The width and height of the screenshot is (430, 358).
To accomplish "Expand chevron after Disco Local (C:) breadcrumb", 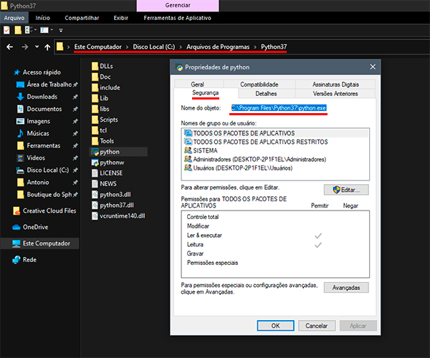I will [181, 47].
